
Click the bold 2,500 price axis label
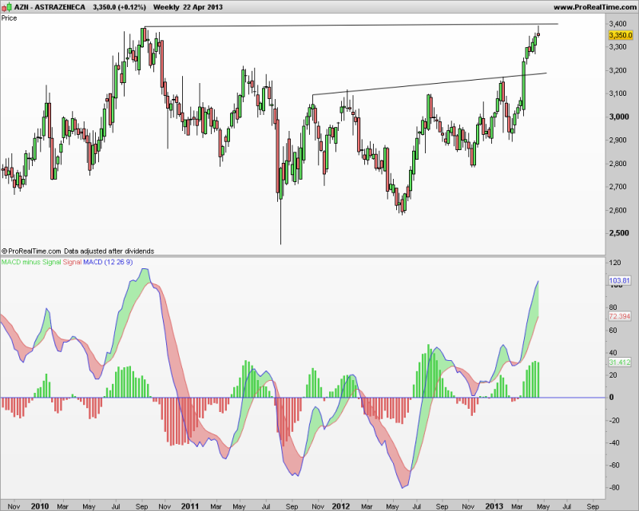click(618, 233)
